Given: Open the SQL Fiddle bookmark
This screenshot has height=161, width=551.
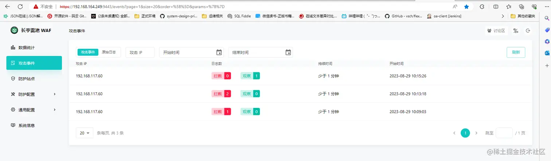Looking at the screenshot, I should click(x=239, y=16).
